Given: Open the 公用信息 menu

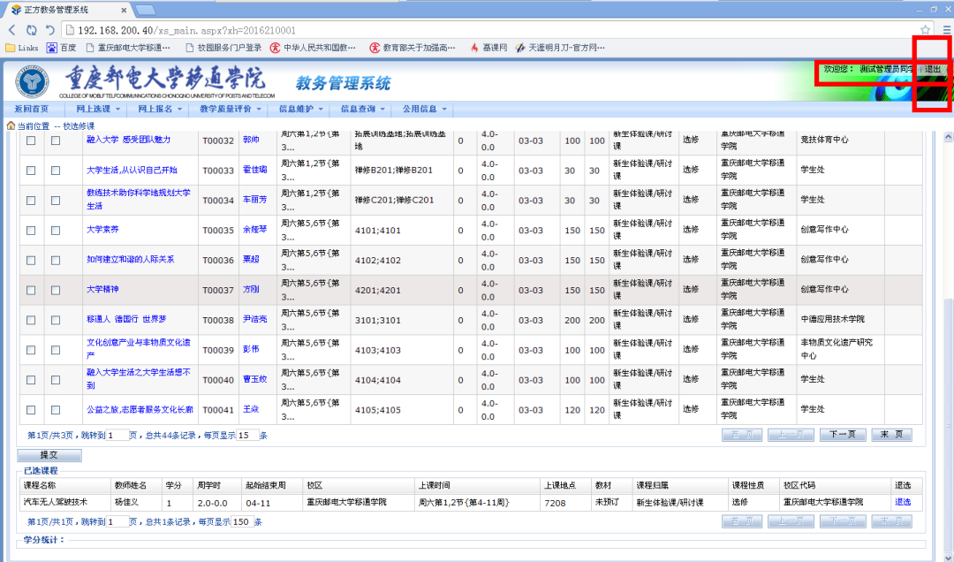Looking at the screenshot, I should 424,109.
